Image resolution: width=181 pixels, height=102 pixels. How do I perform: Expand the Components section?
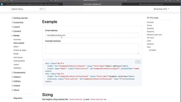coord(18,73)
